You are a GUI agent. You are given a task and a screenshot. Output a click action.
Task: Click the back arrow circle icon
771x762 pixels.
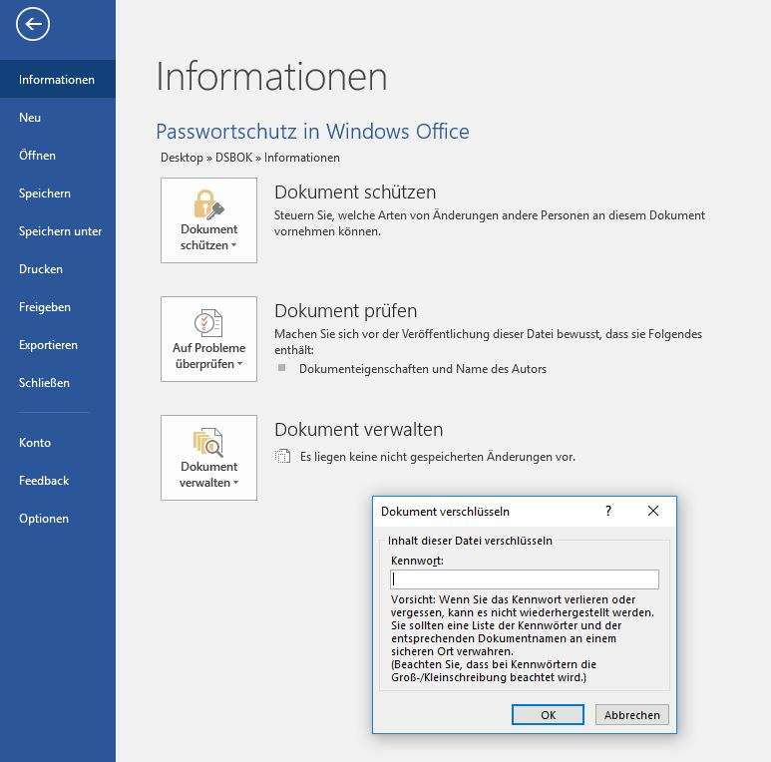(33, 24)
